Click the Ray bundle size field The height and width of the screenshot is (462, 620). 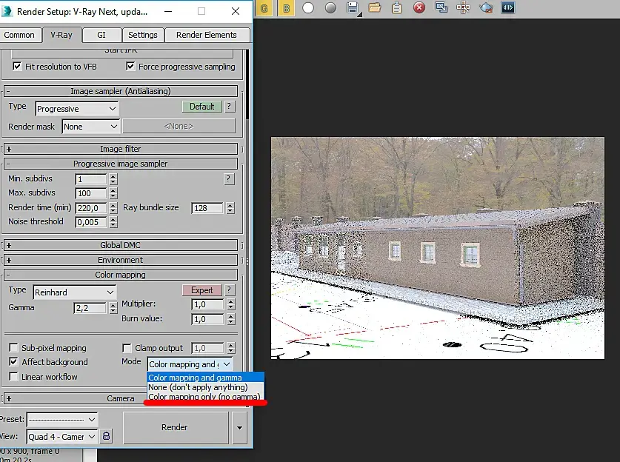[x=207, y=208]
